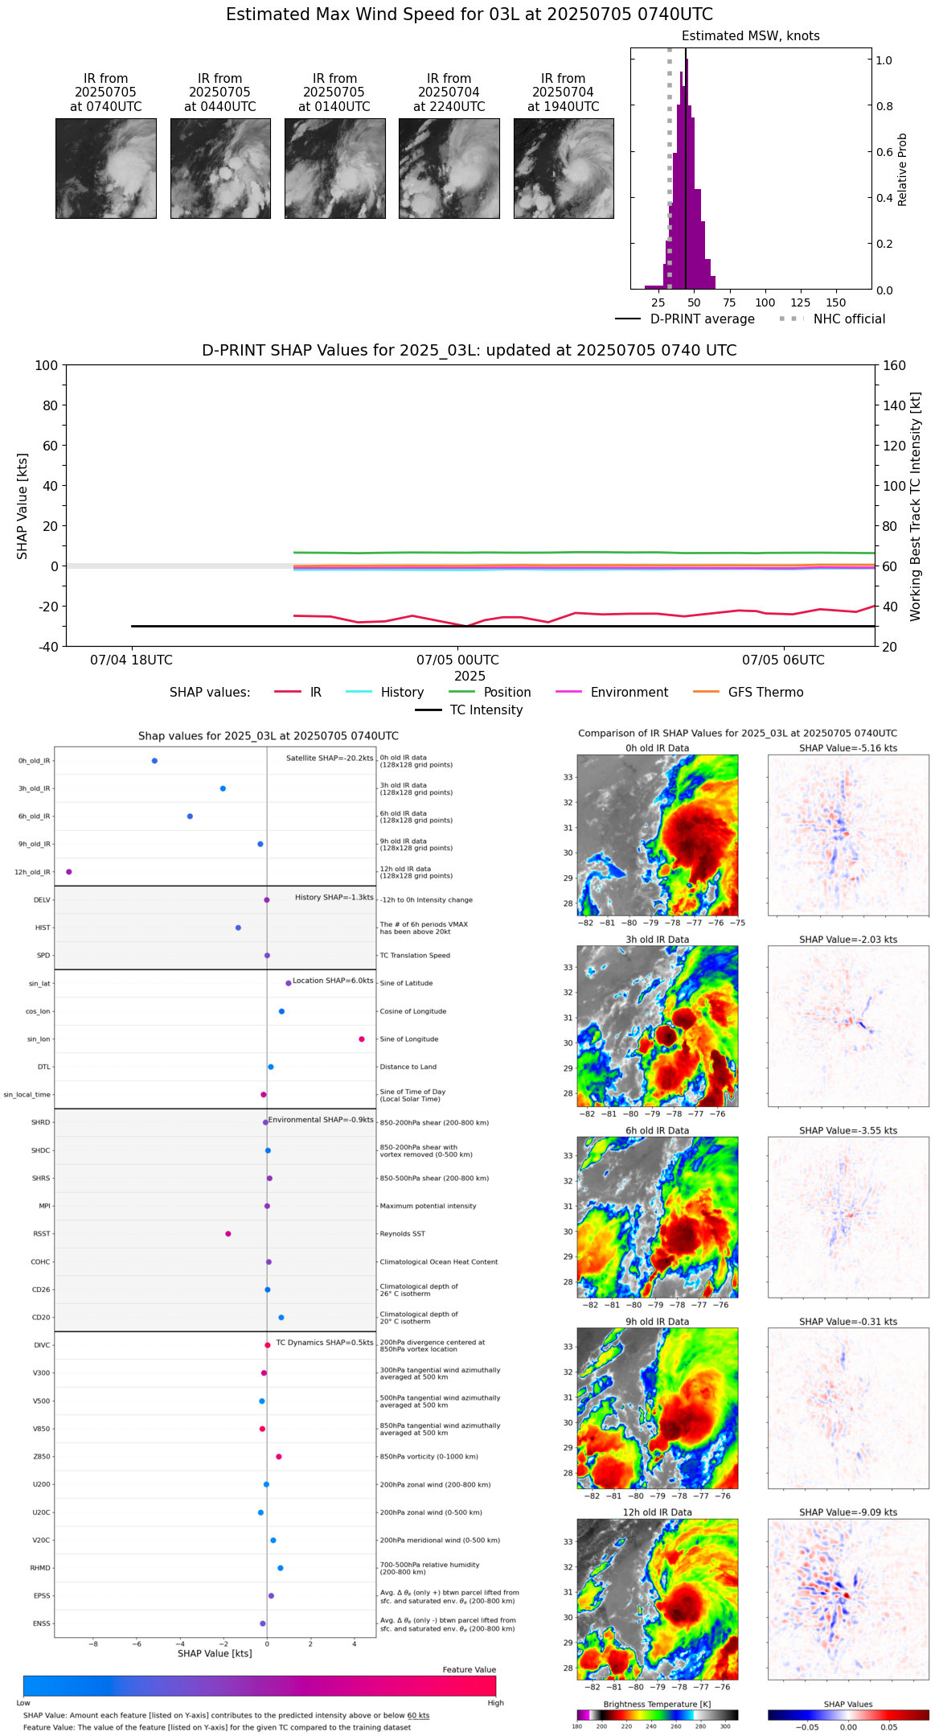Click the 0h old IR Data image
939x1736 pixels.
tap(657, 834)
